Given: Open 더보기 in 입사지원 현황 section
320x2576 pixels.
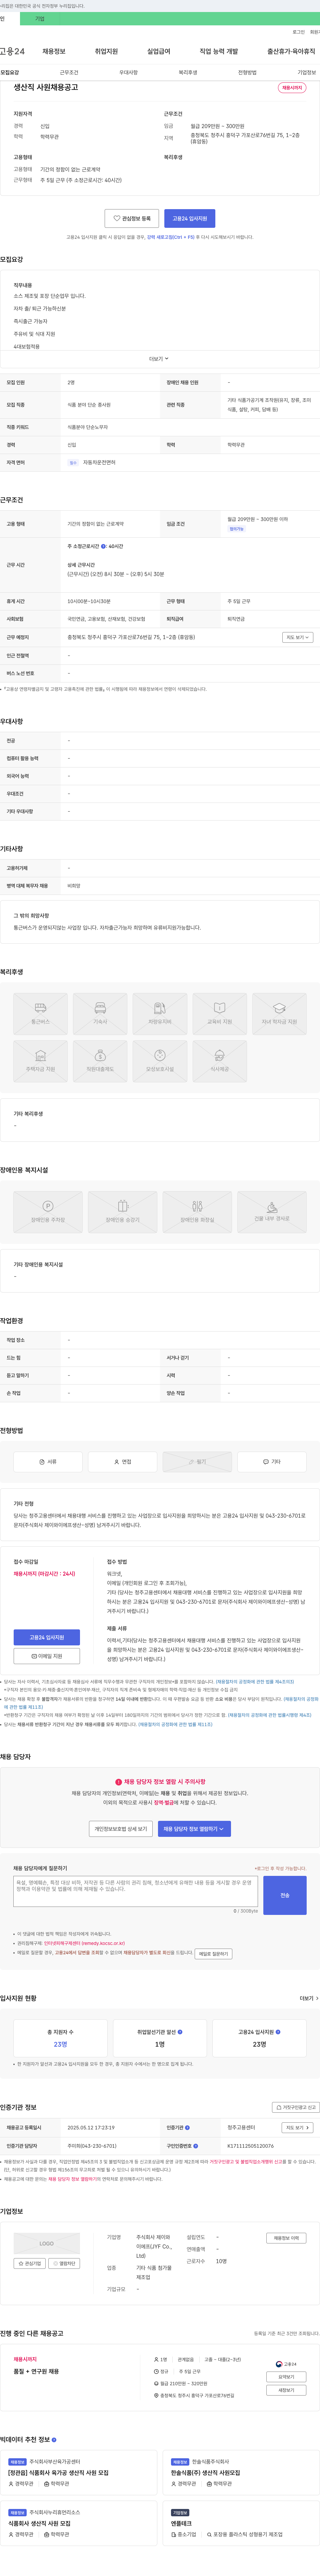Looking at the screenshot, I should [x=309, y=1998].
